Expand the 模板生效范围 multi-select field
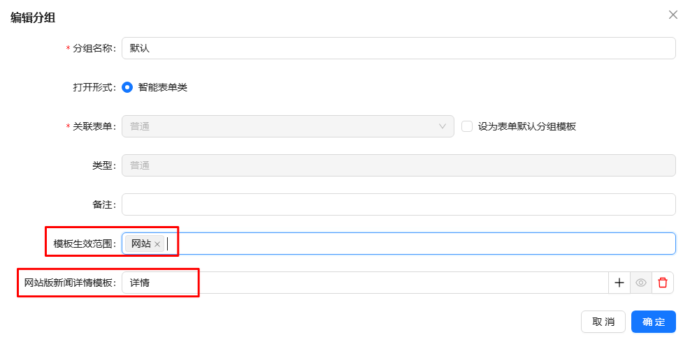Image resolution: width=690 pixels, height=344 pixels. pyautogui.click(x=419, y=244)
